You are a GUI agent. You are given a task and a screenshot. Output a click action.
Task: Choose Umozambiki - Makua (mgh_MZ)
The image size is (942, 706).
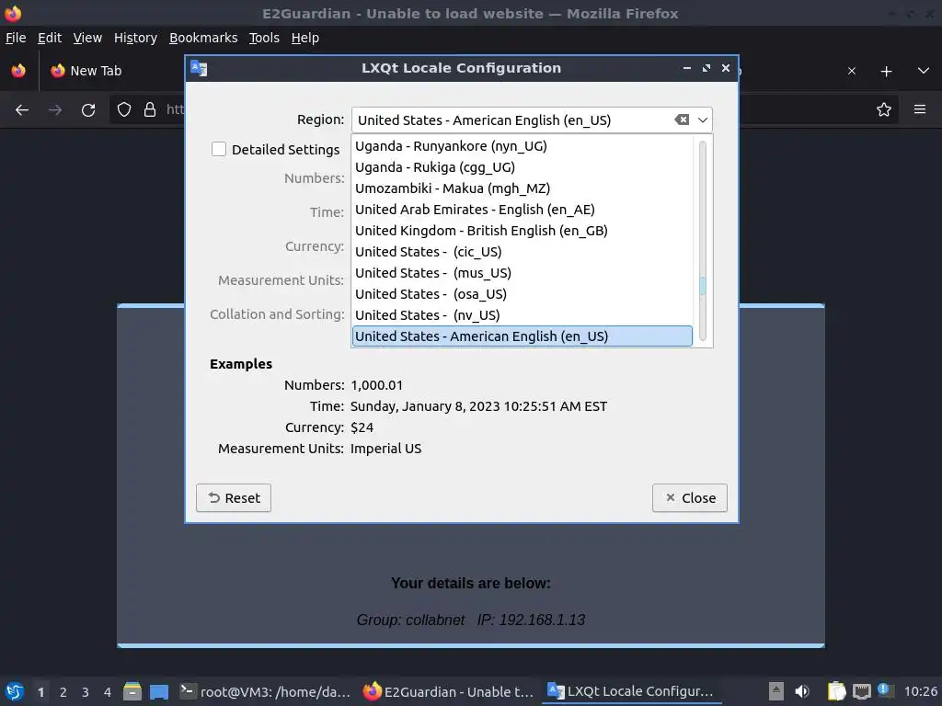(522, 188)
